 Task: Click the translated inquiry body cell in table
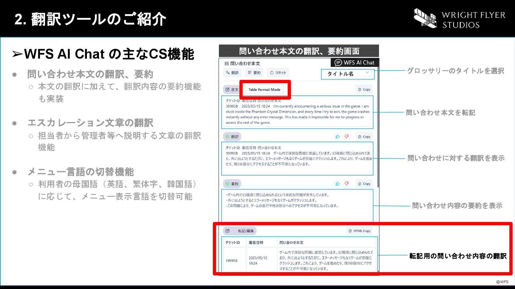326,260
